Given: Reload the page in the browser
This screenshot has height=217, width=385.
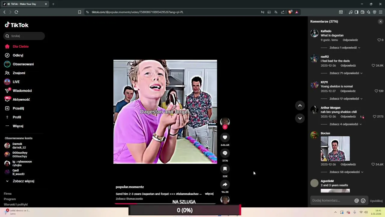Looking at the screenshot, I should coord(16,12).
